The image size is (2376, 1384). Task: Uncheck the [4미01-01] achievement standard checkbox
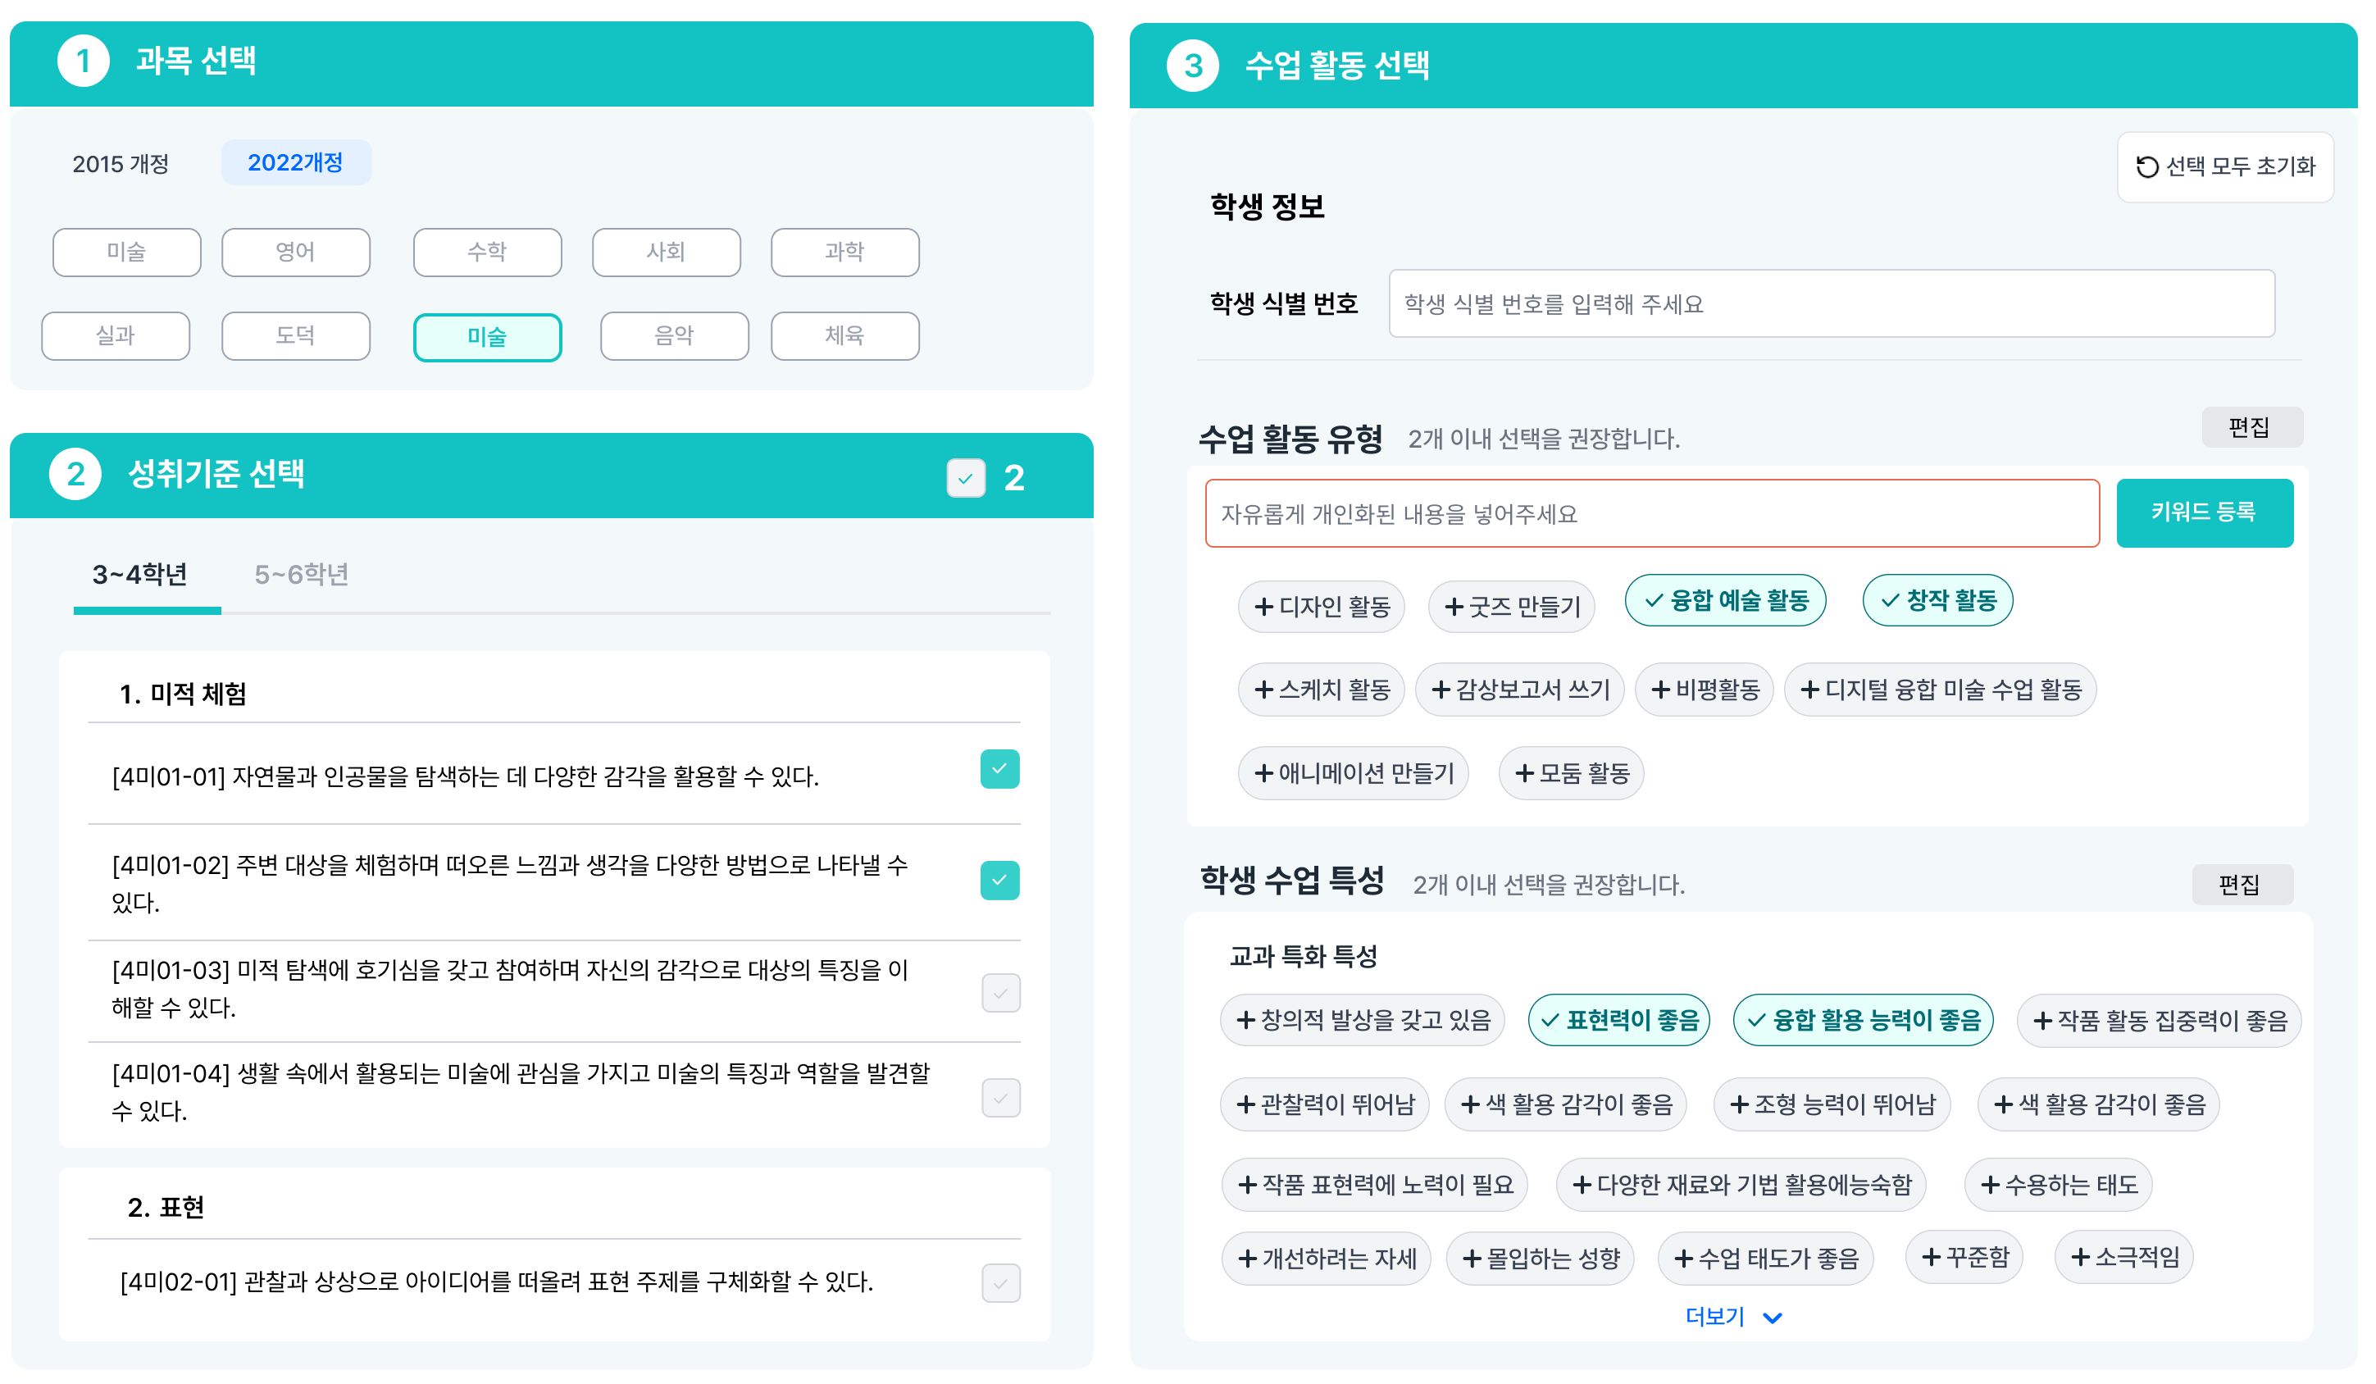pyautogui.click(x=999, y=769)
